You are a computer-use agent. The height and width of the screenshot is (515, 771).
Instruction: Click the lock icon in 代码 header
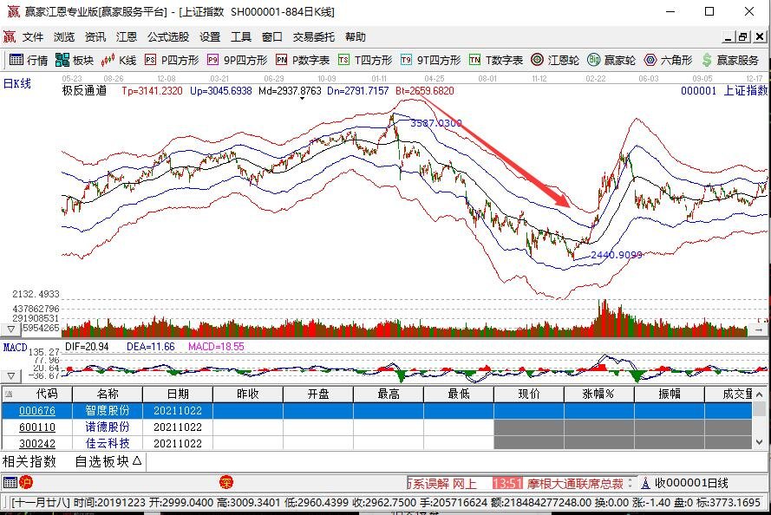pyautogui.click(x=9, y=394)
